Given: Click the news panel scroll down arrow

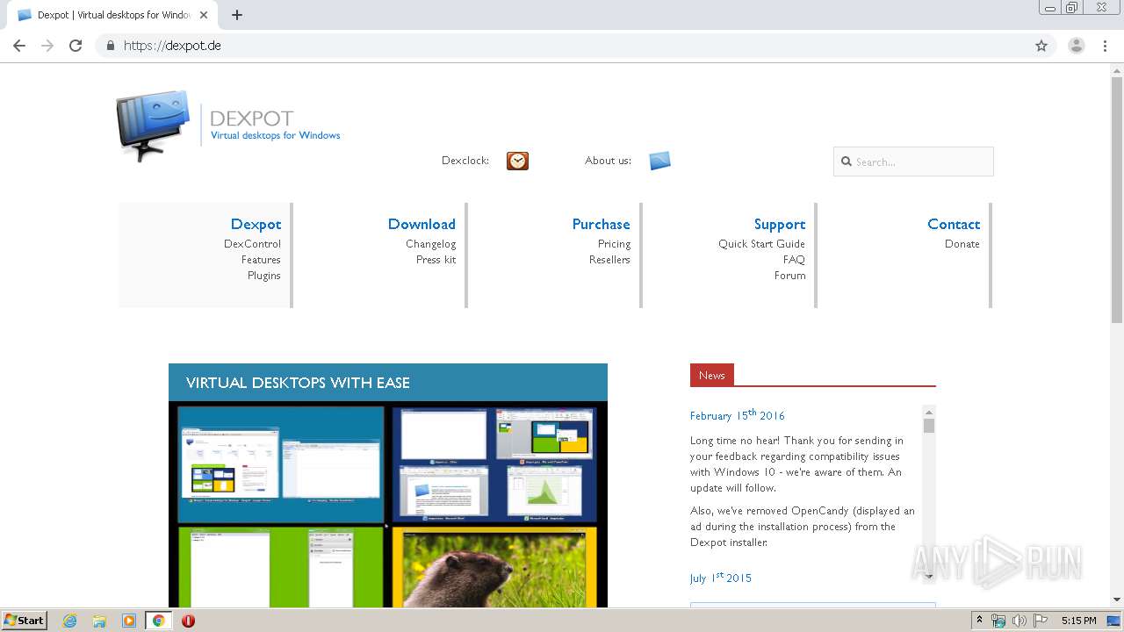Looking at the screenshot, I should 929,576.
